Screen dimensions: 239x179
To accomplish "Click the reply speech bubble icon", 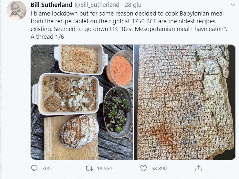I will coord(34,168).
